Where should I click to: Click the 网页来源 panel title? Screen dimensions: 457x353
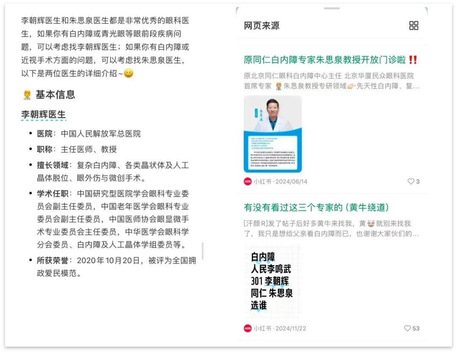[x=262, y=26]
